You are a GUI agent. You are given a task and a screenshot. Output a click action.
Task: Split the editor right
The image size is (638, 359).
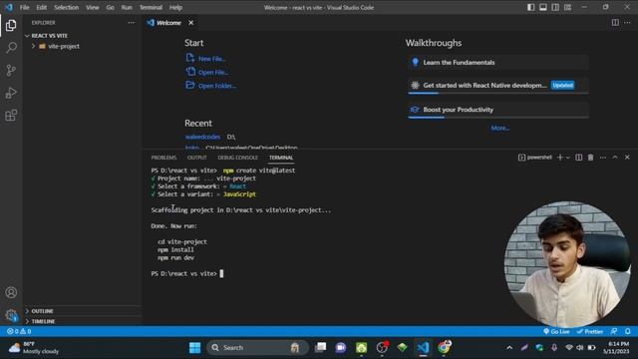coord(615,23)
